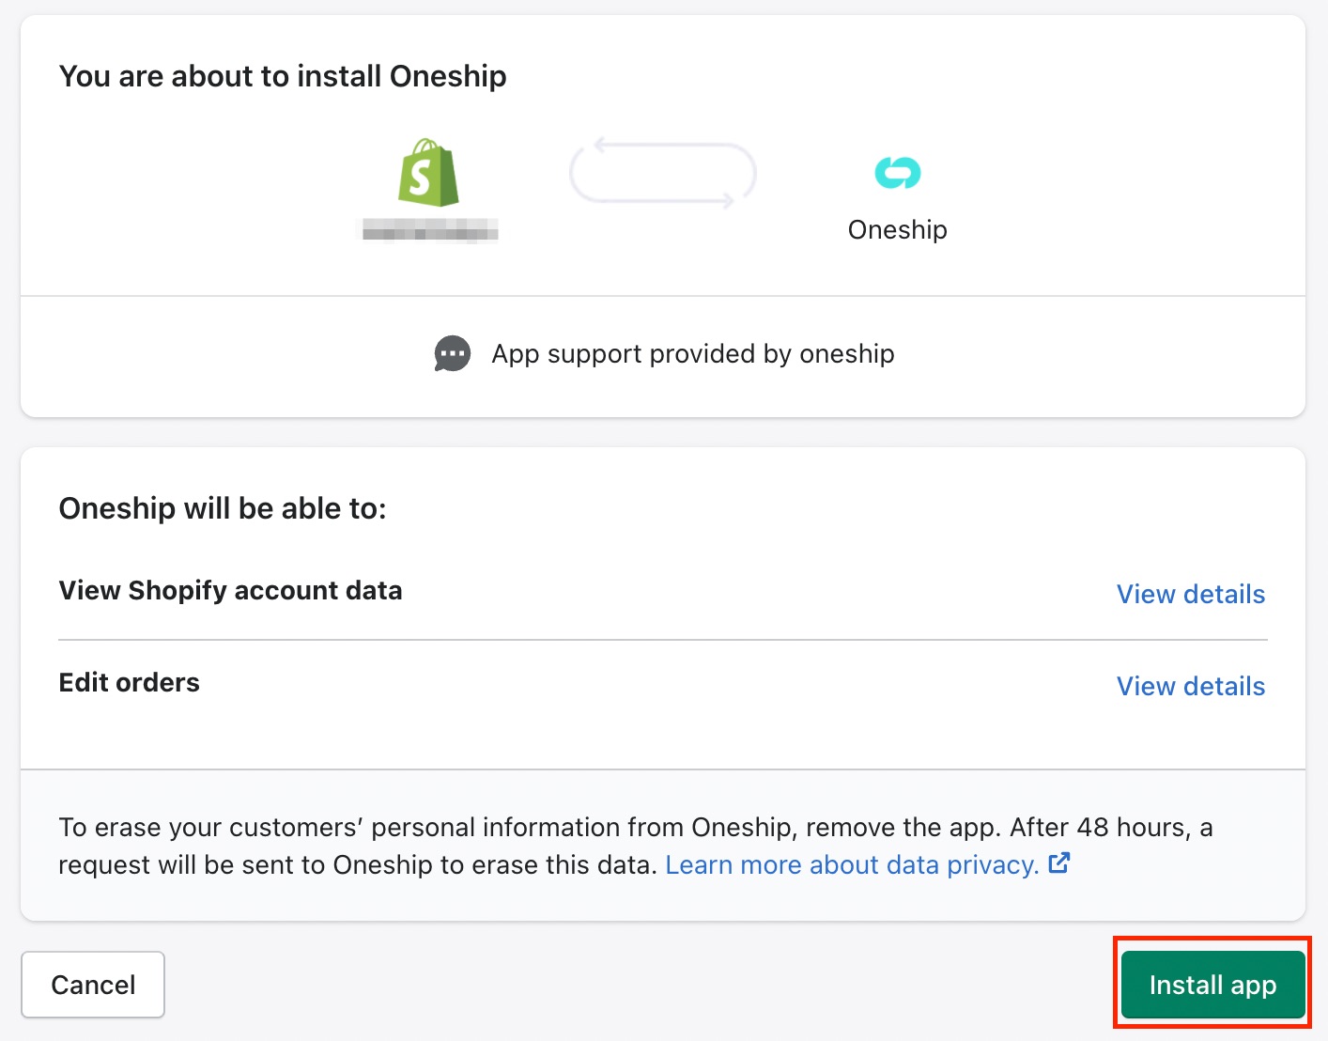Screen dimensions: 1328x1041
Task: Click 'App support provided by oneship' text
Action: 693,353
